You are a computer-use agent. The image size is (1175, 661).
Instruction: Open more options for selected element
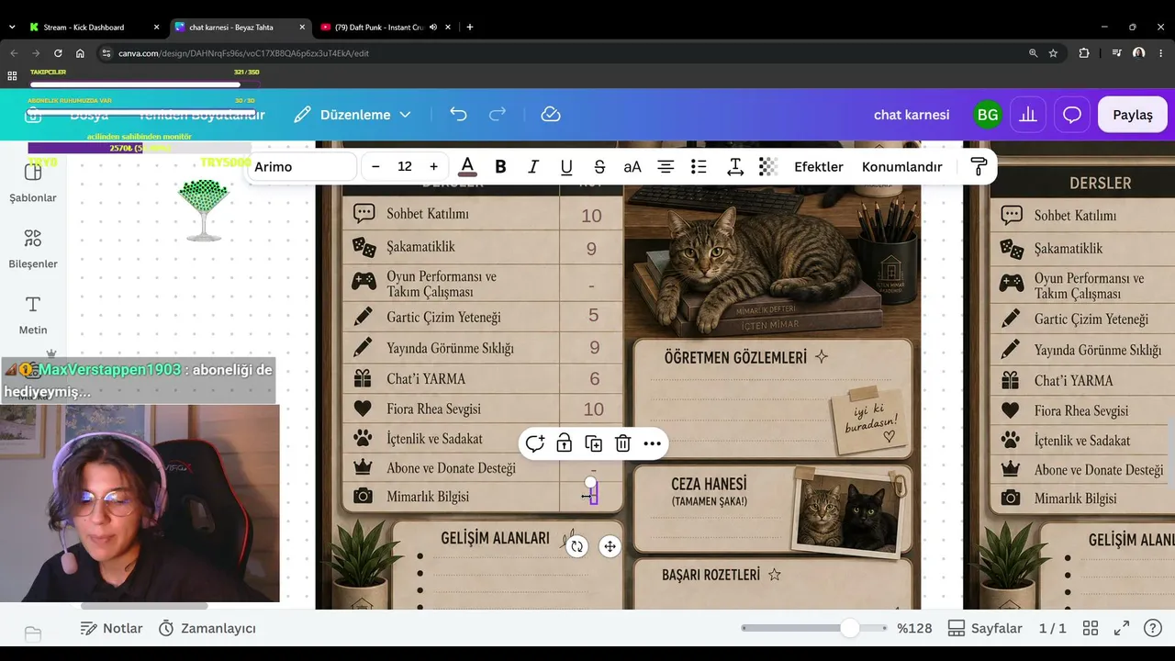coord(653,444)
